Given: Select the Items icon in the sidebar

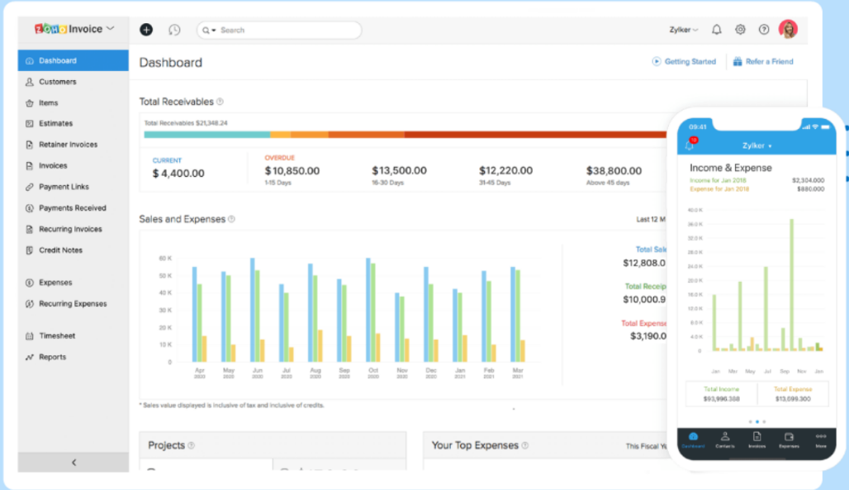Looking at the screenshot, I should point(50,102).
